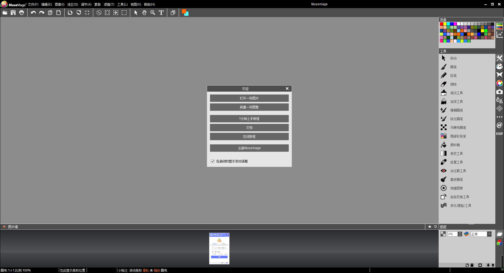
Task: Open the 文件(F) menu
Action: [33, 4]
